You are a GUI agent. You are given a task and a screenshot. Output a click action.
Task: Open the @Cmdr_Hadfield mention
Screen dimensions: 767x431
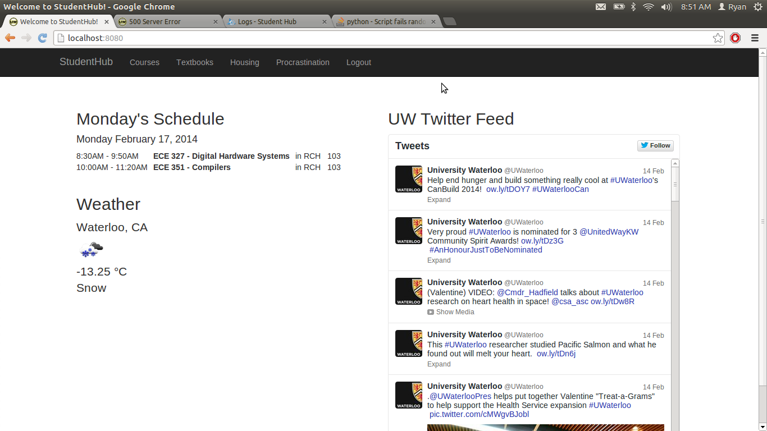tap(527, 292)
